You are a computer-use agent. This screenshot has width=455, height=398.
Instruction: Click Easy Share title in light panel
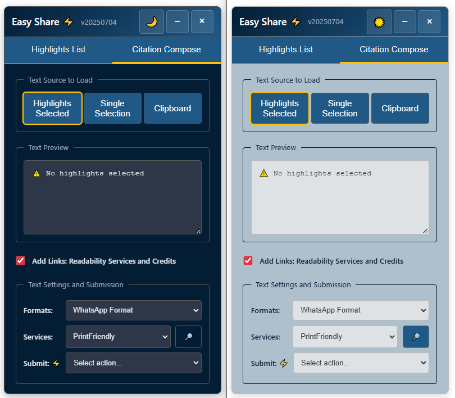coord(263,22)
